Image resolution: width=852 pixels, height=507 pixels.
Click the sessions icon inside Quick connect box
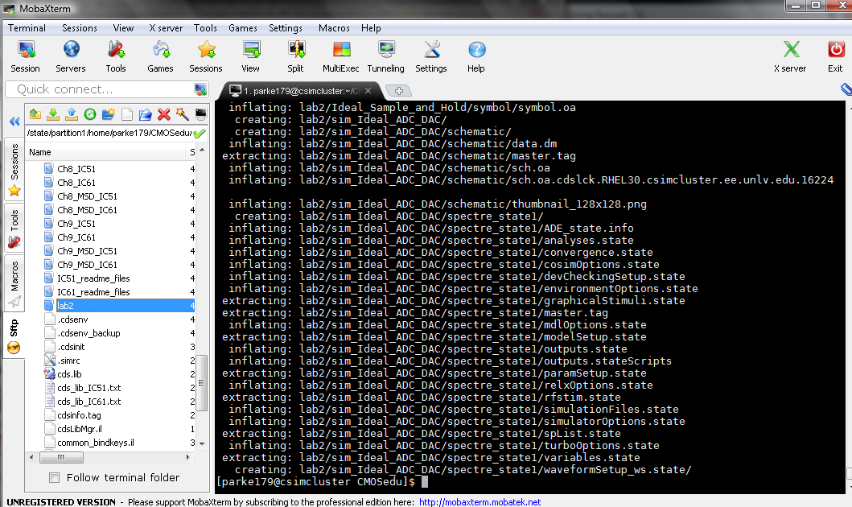click(x=200, y=89)
